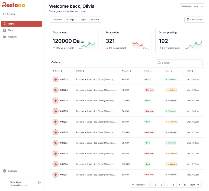This screenshot has height=191, width=209.
Task: Click the Facture banknote icon
Action: click(5, 37)
